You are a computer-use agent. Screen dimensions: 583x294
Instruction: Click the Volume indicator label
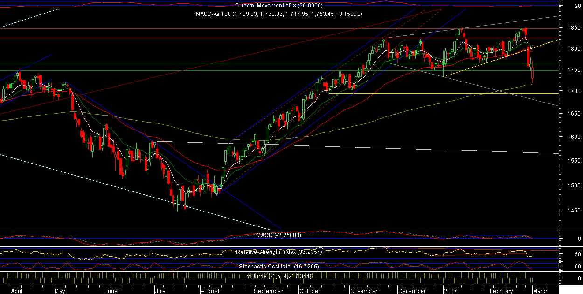coord(279,276)
